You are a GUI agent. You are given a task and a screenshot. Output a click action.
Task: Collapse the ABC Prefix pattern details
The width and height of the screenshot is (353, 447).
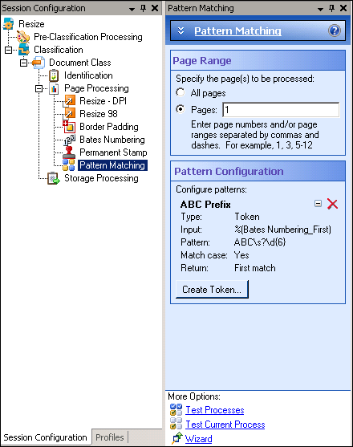pos(318,203)
